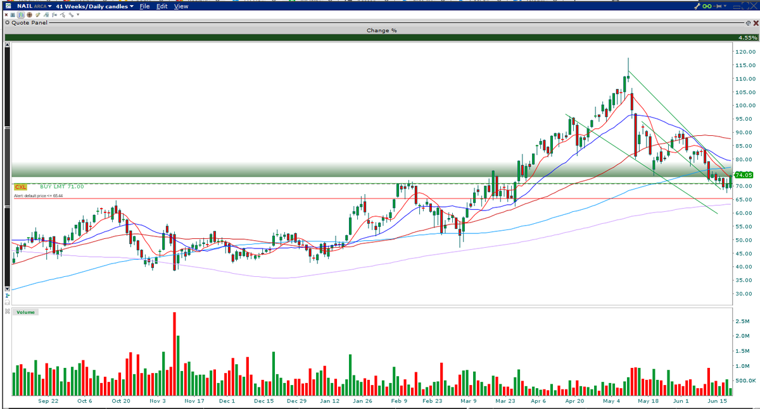Click the small icon below left scrollbar
760x409 pixels.
[x=8, y=295]
